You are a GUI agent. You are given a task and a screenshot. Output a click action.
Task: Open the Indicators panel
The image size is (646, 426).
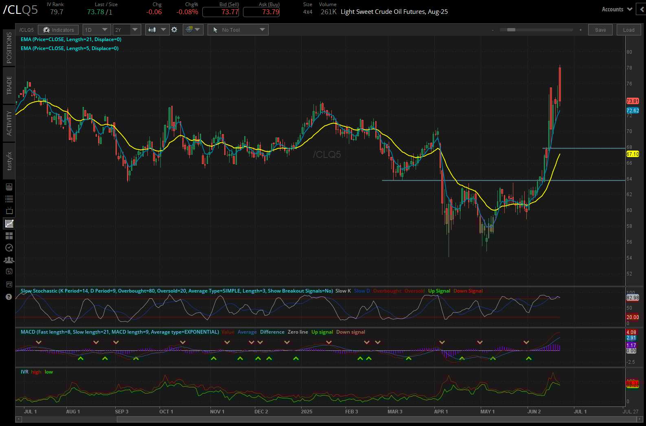point(59,30)
